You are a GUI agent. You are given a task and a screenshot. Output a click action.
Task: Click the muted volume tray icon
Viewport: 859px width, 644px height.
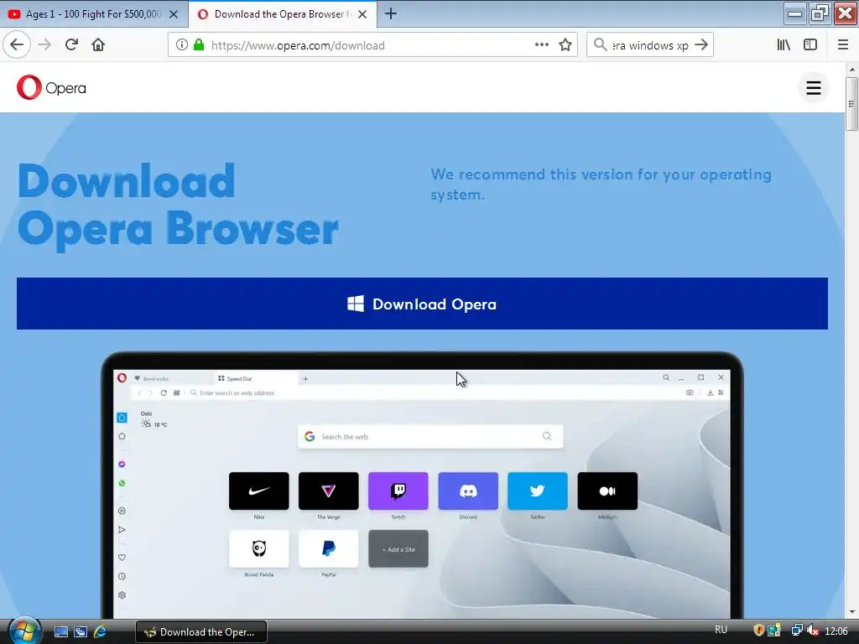pyautogui.click(x=813, y=631)
